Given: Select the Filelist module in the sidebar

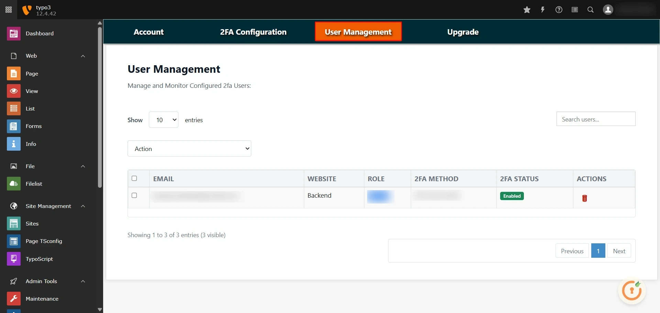Looking at the screenshot, I should (34, 183).
